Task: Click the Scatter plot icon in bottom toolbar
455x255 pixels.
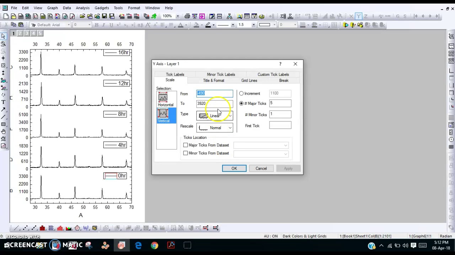Action: 25,228
